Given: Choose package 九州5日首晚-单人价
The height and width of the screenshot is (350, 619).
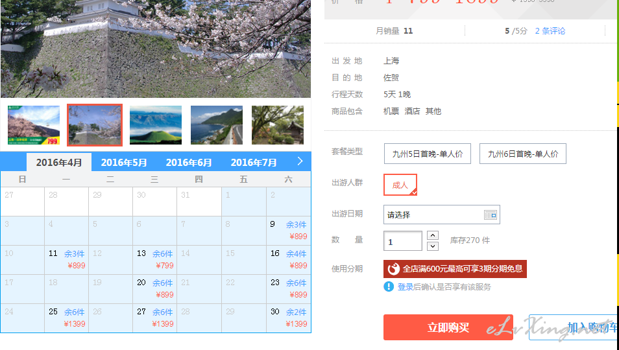Looking at the screenshot, I should [x=428, y=154].
